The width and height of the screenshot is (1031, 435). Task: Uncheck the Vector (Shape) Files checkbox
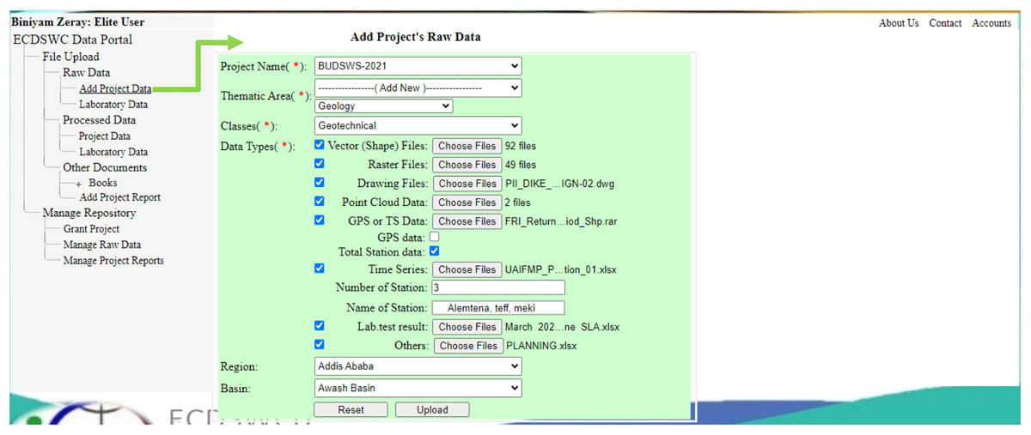(320, 145)
